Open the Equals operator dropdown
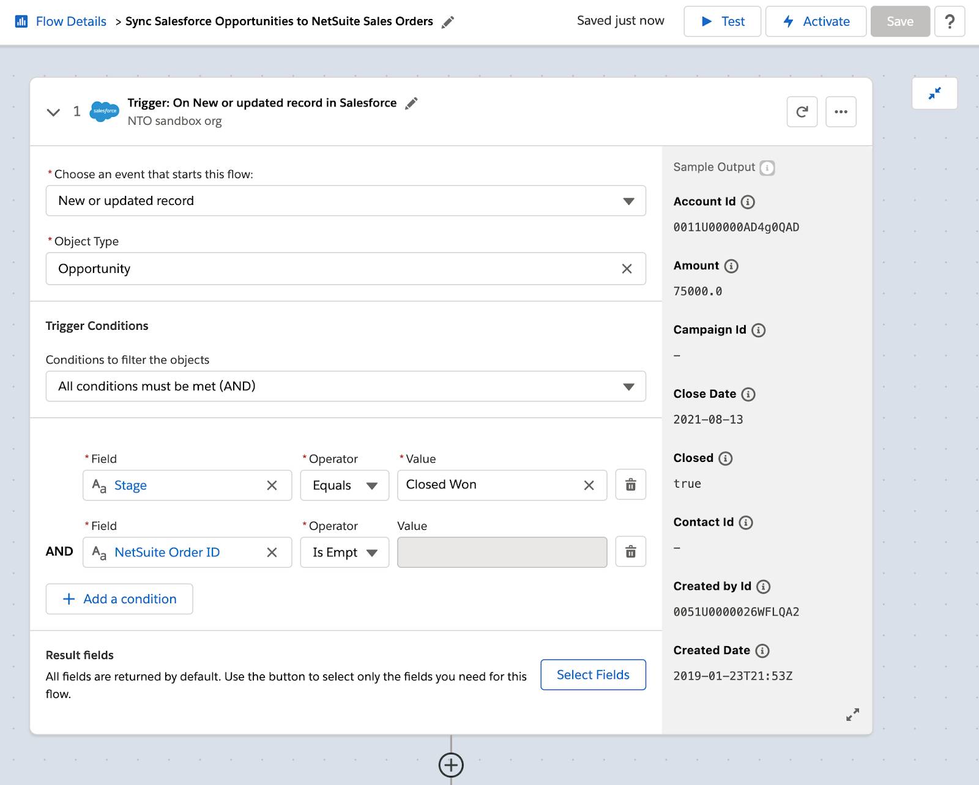The width and height of the screenshot is (979, 785). click(344, 485)
